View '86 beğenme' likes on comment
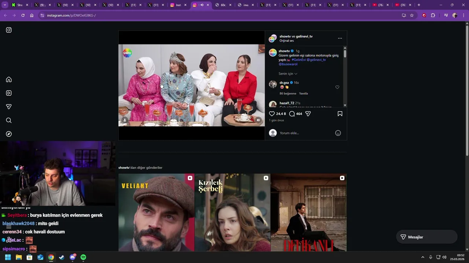The width and height of the screenshot is (469, 263). [288, 94]
